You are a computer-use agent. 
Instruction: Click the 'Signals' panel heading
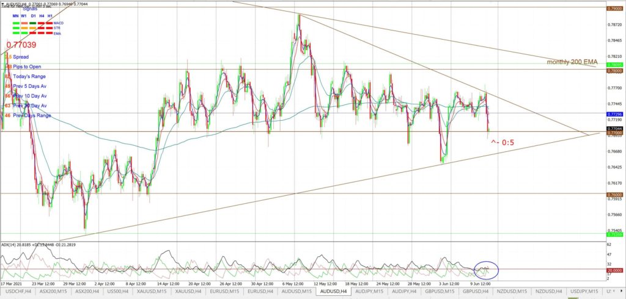click(29, 9)
